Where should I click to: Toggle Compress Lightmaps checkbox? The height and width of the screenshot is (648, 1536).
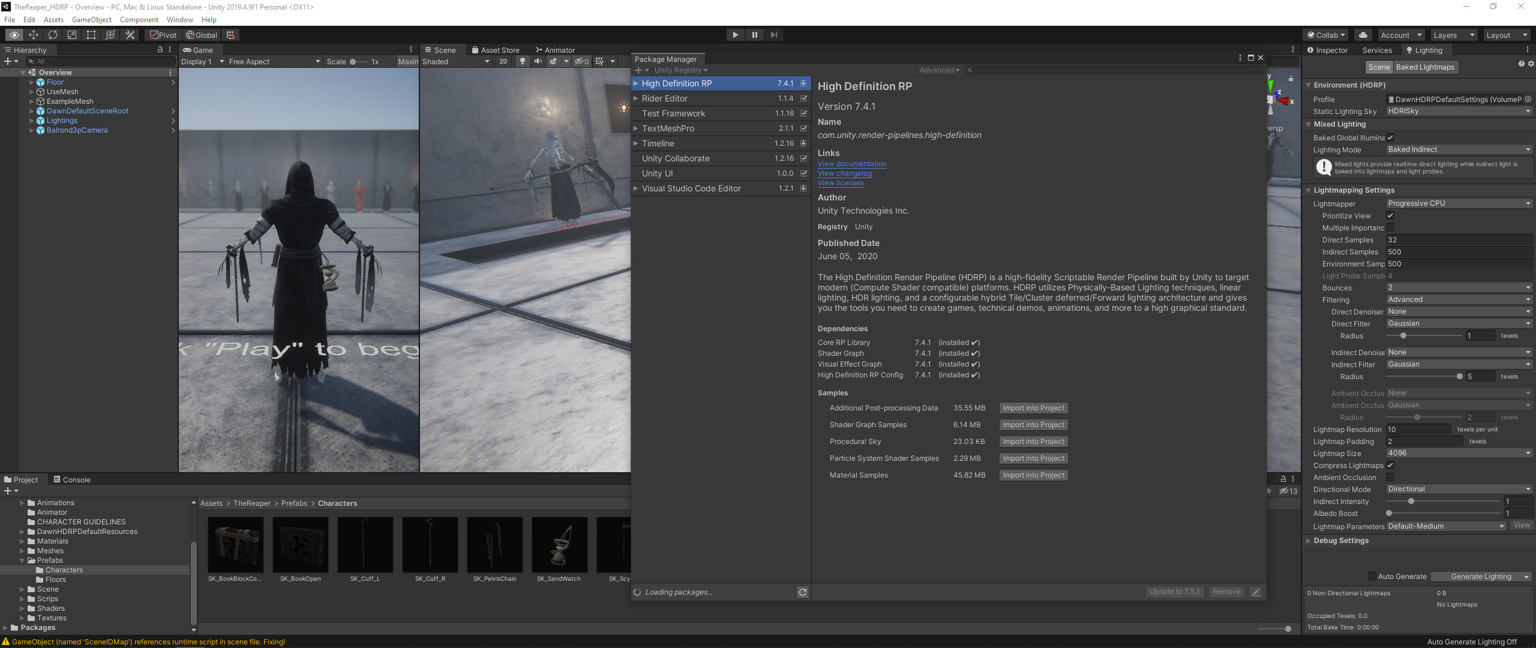(1390, 465)
